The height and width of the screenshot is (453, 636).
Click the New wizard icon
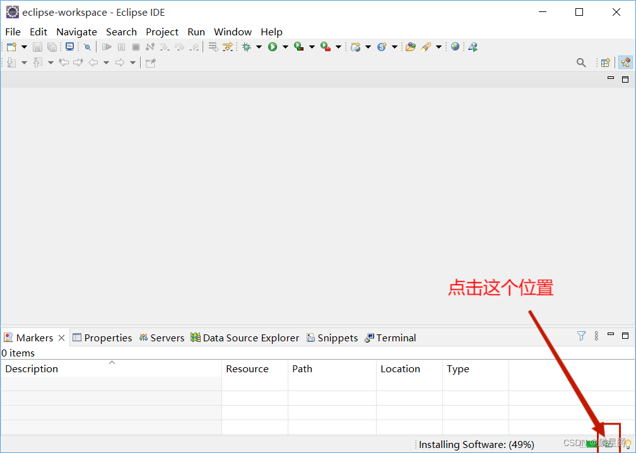[12, 47]
